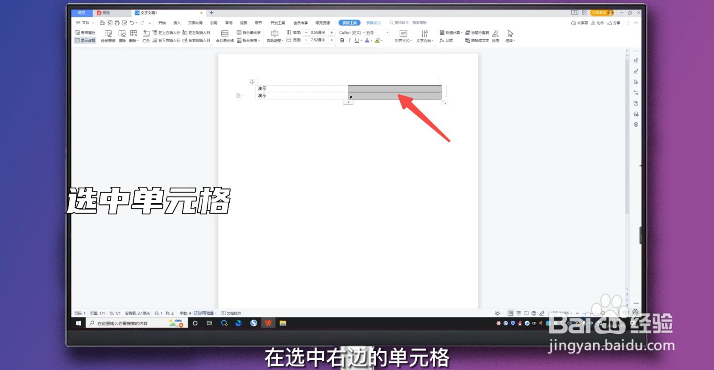This screenshot has height=370, width=714.
Task: Click the width value field 7.52厘米
Action: (319, 40)
